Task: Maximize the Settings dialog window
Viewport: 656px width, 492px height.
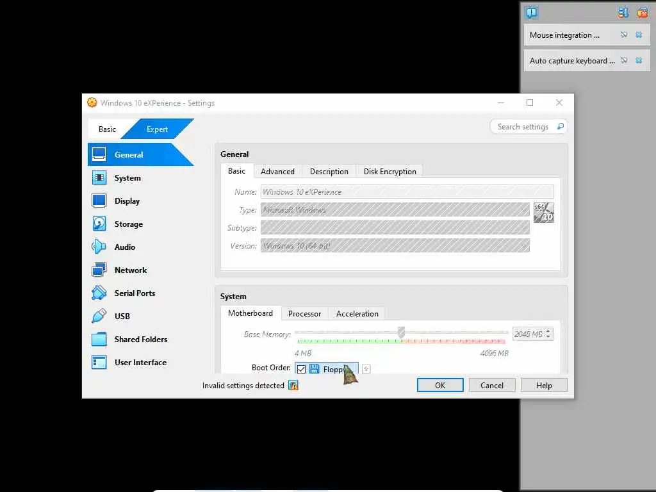Action: click(x=530, y=102)
